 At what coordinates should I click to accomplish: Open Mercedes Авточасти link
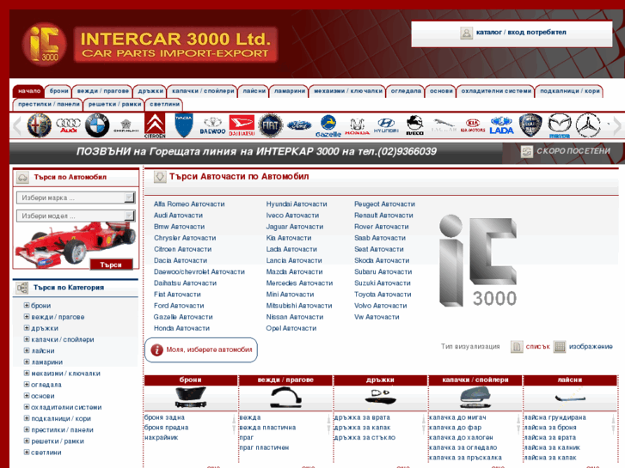[299, 283]
